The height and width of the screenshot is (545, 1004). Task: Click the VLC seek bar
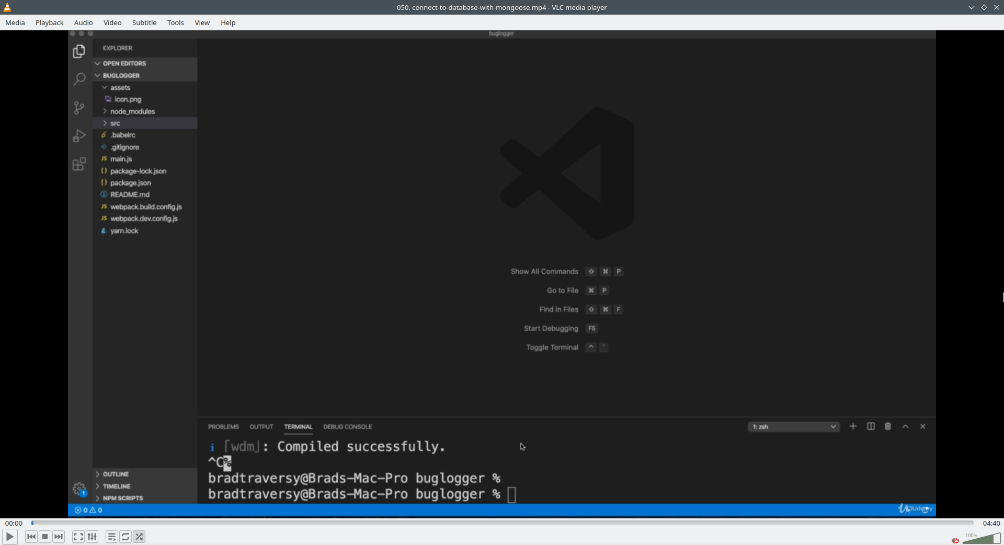coord(503,523)
